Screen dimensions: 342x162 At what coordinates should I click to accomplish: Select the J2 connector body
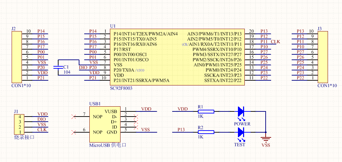tap(16, 57)
